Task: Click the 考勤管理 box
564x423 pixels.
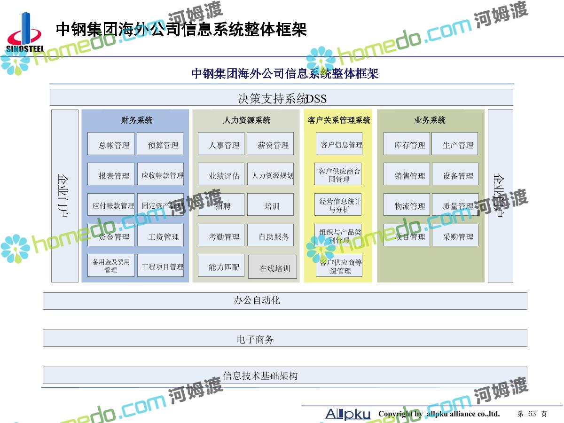Action: coord(221,235)
